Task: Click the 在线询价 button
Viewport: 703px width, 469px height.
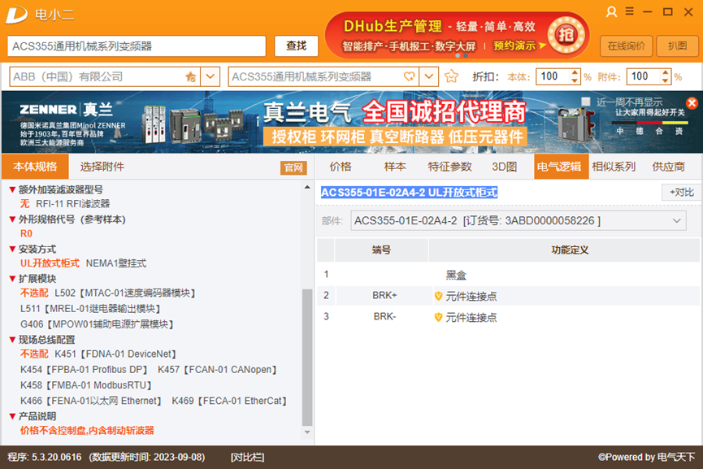Action: [626, 46]
